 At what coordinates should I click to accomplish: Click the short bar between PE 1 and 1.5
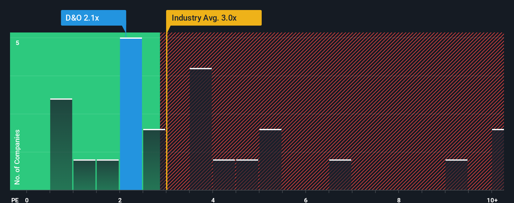coord(84,175)
